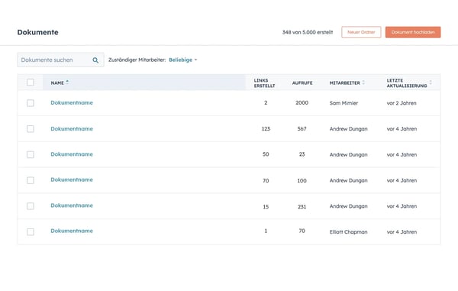
Task: Click the Aufrufe column header
Action: tap(302, 83)
